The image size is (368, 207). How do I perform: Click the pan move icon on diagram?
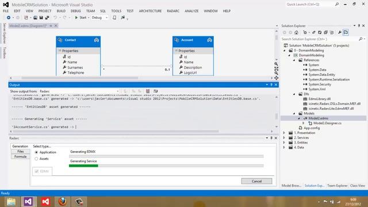(276, 78)
